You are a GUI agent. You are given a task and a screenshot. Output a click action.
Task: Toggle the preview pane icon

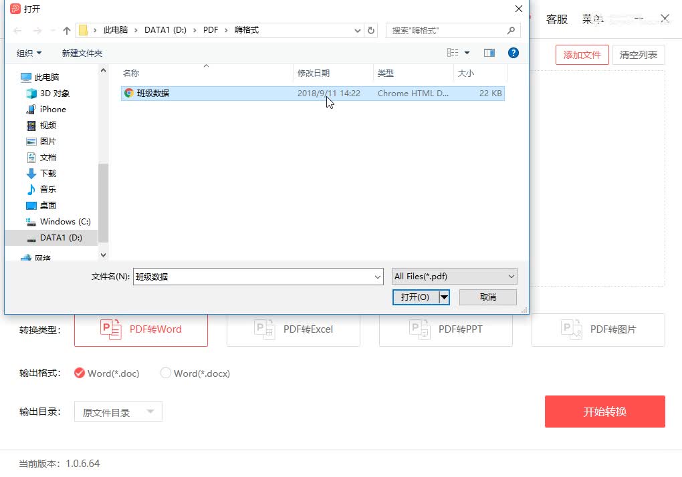[x=489, y=53]
